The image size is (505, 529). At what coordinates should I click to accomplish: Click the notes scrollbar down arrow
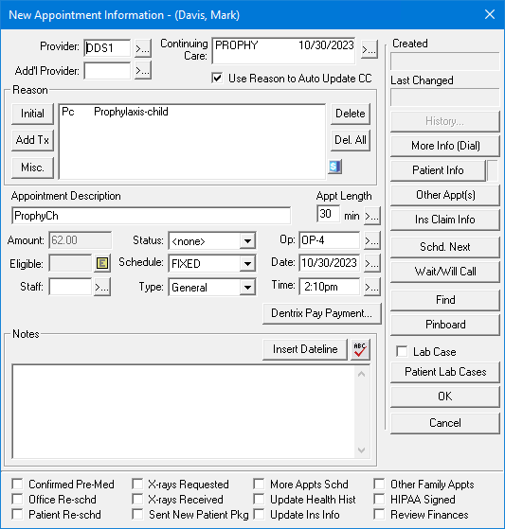(361, 450)
